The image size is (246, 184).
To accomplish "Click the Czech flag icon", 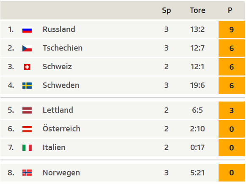I will 27,48.
